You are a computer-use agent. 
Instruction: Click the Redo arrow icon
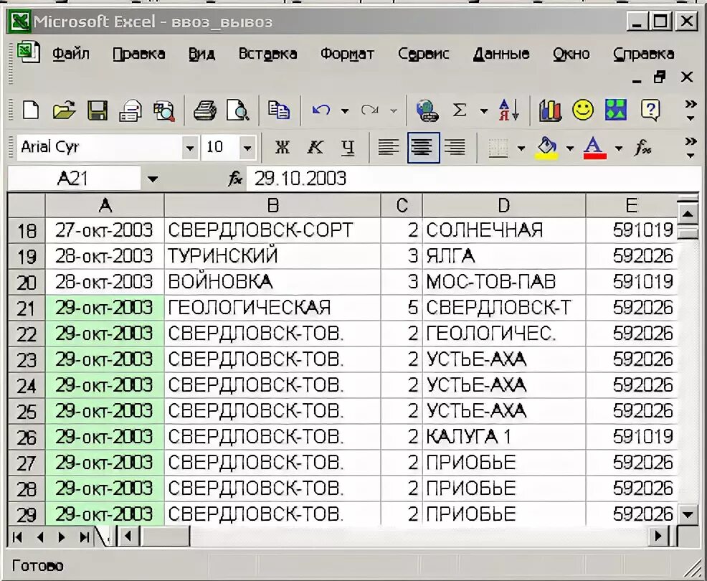370,110
